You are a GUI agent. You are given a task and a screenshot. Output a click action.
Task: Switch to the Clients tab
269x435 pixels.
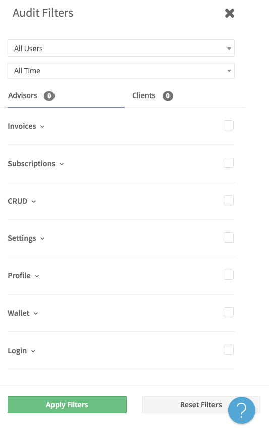[x=152, y=95]
